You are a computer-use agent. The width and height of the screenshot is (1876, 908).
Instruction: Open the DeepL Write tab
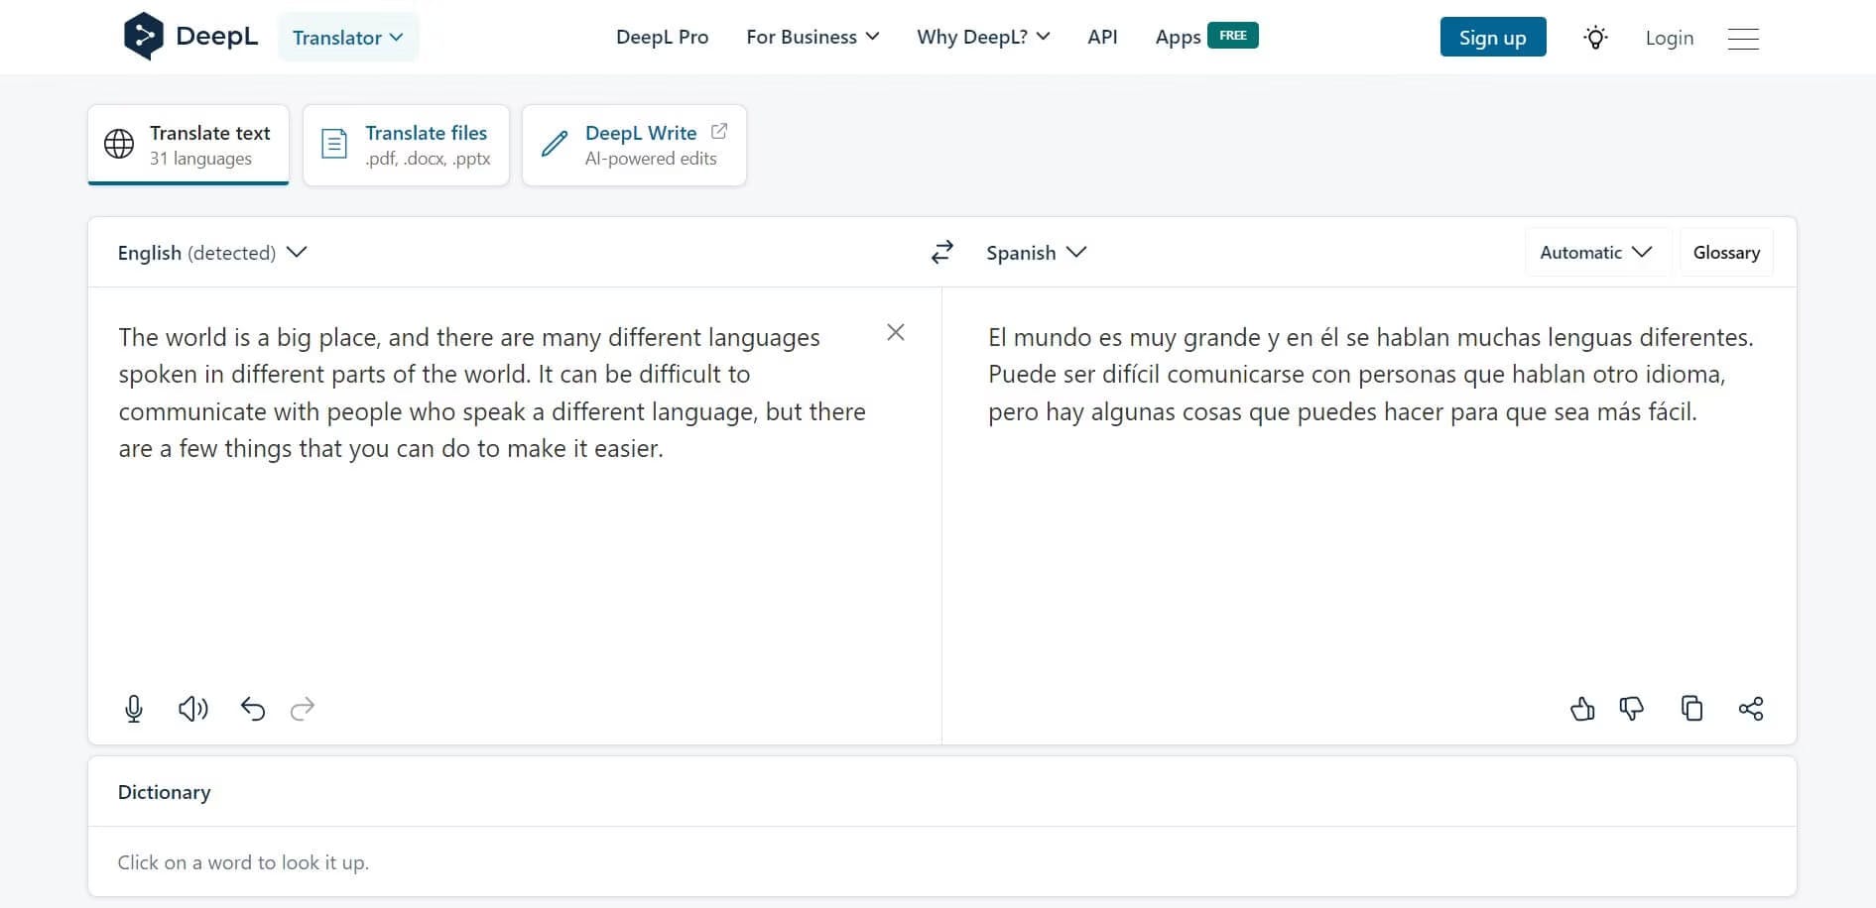[x=634, y=145]
